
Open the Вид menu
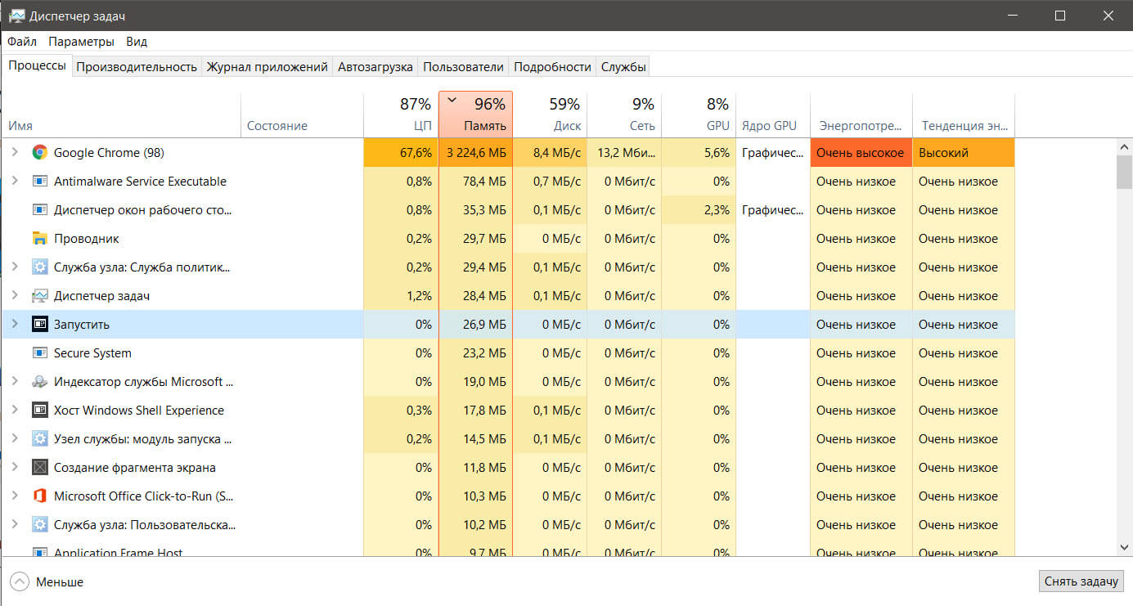pyautogui.click(x=137, y=42)
